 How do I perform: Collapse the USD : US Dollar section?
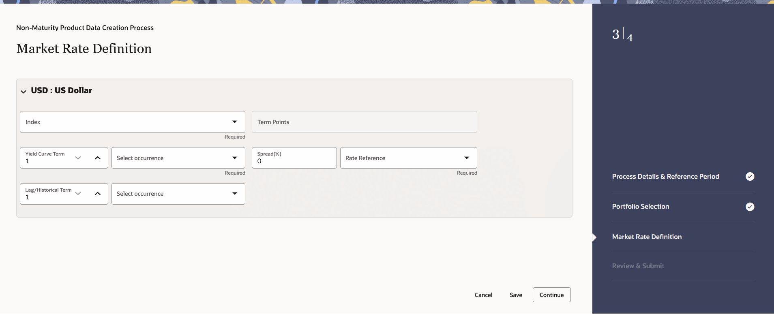[x=24, y=92]
